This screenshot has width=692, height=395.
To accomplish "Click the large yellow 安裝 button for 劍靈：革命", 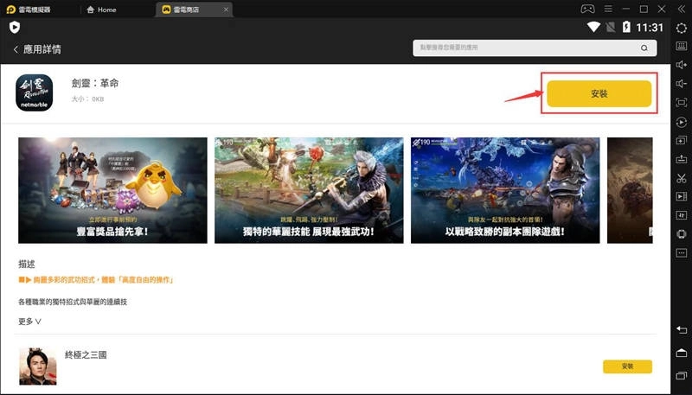I will click(x=599, y=93).
